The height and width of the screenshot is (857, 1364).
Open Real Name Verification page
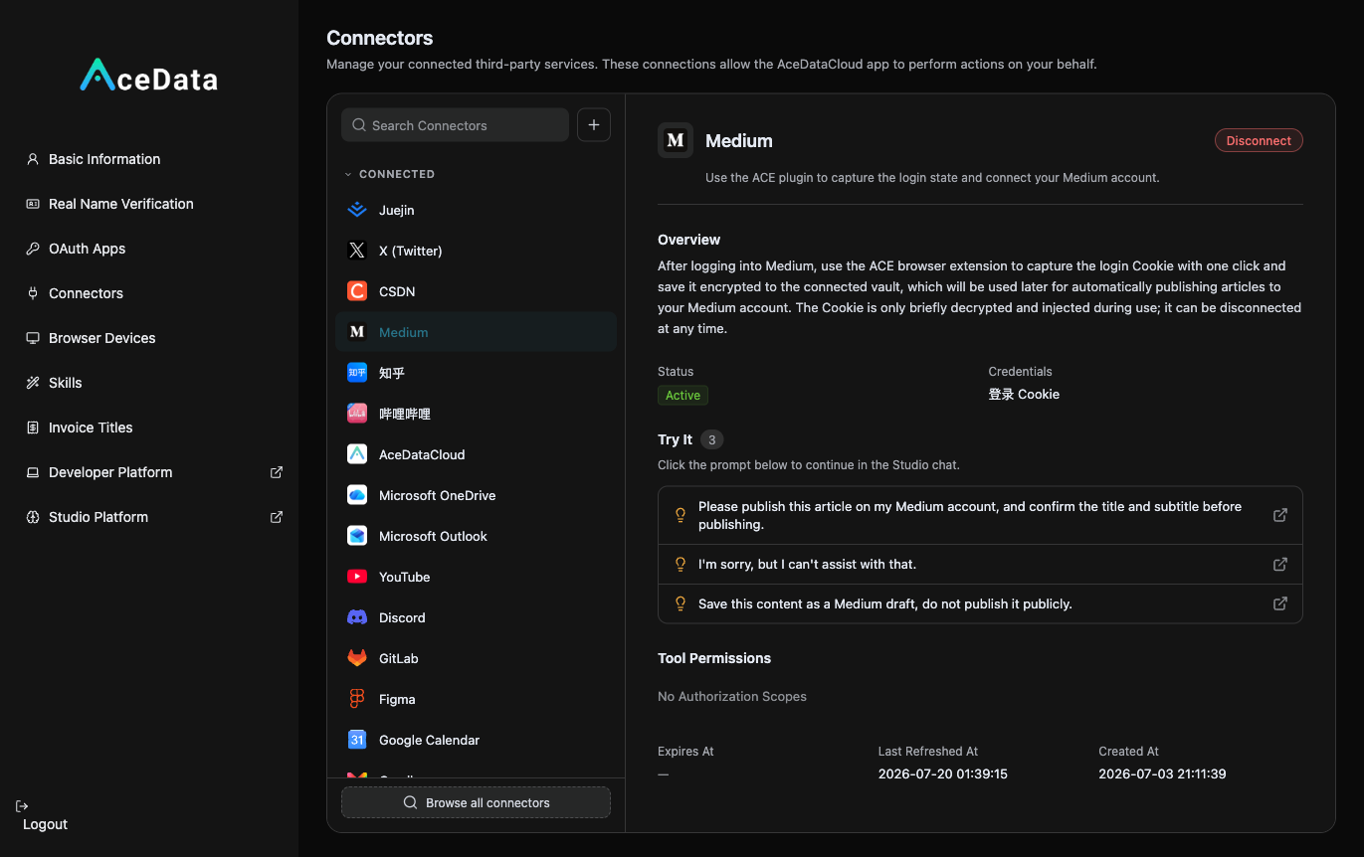[121, 204]
